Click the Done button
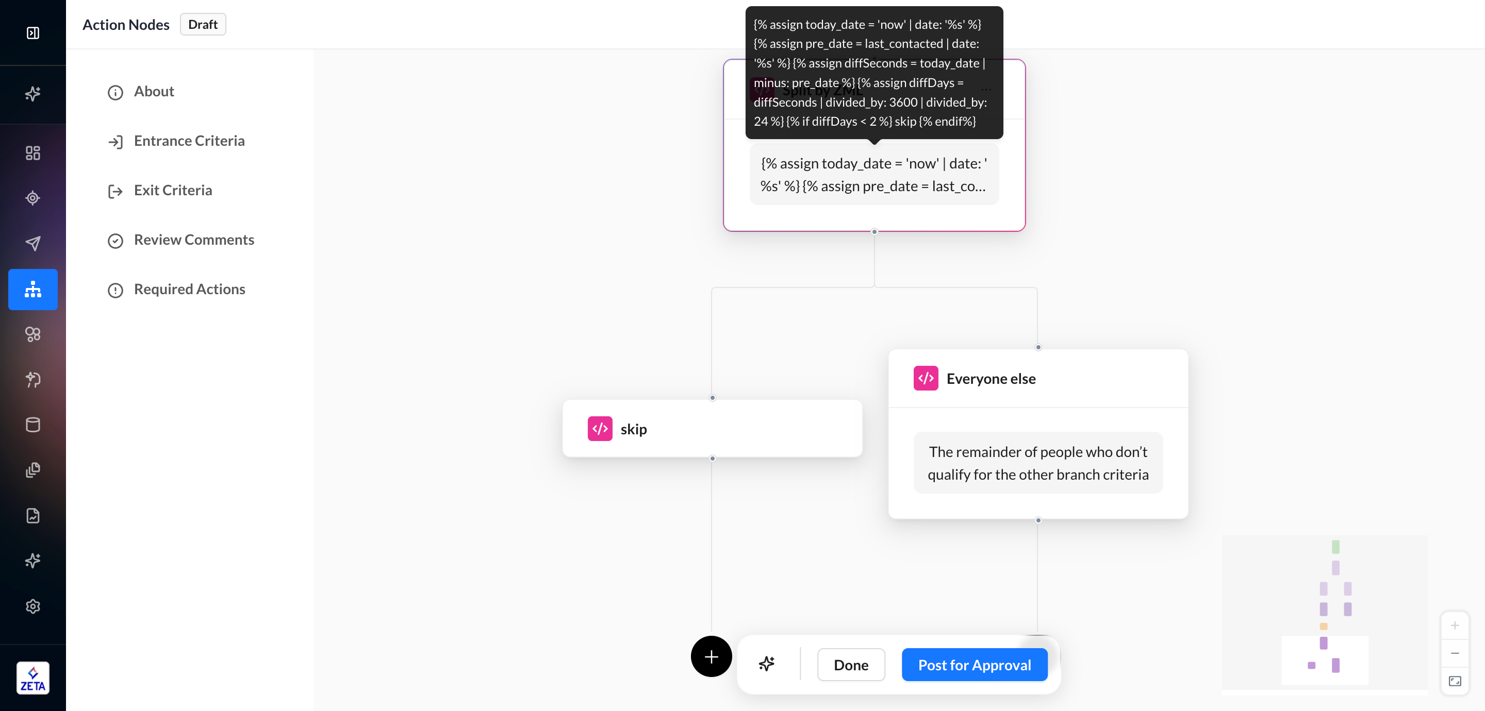 (850, 665)
